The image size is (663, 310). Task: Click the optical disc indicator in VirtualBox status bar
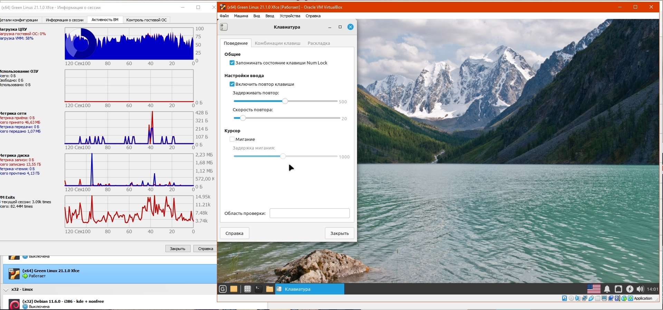pos(571,298)
